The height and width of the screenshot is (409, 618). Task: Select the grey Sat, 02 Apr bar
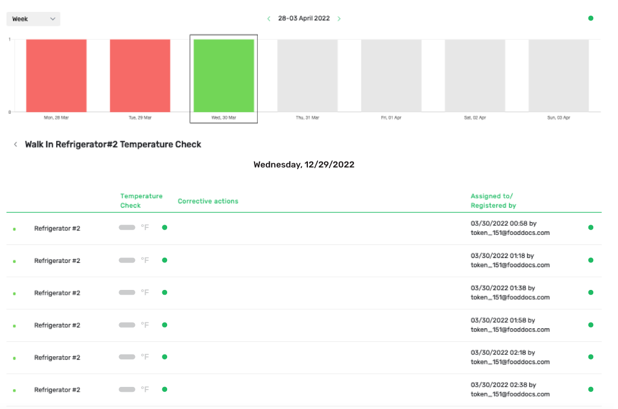(x=475, y=75)
